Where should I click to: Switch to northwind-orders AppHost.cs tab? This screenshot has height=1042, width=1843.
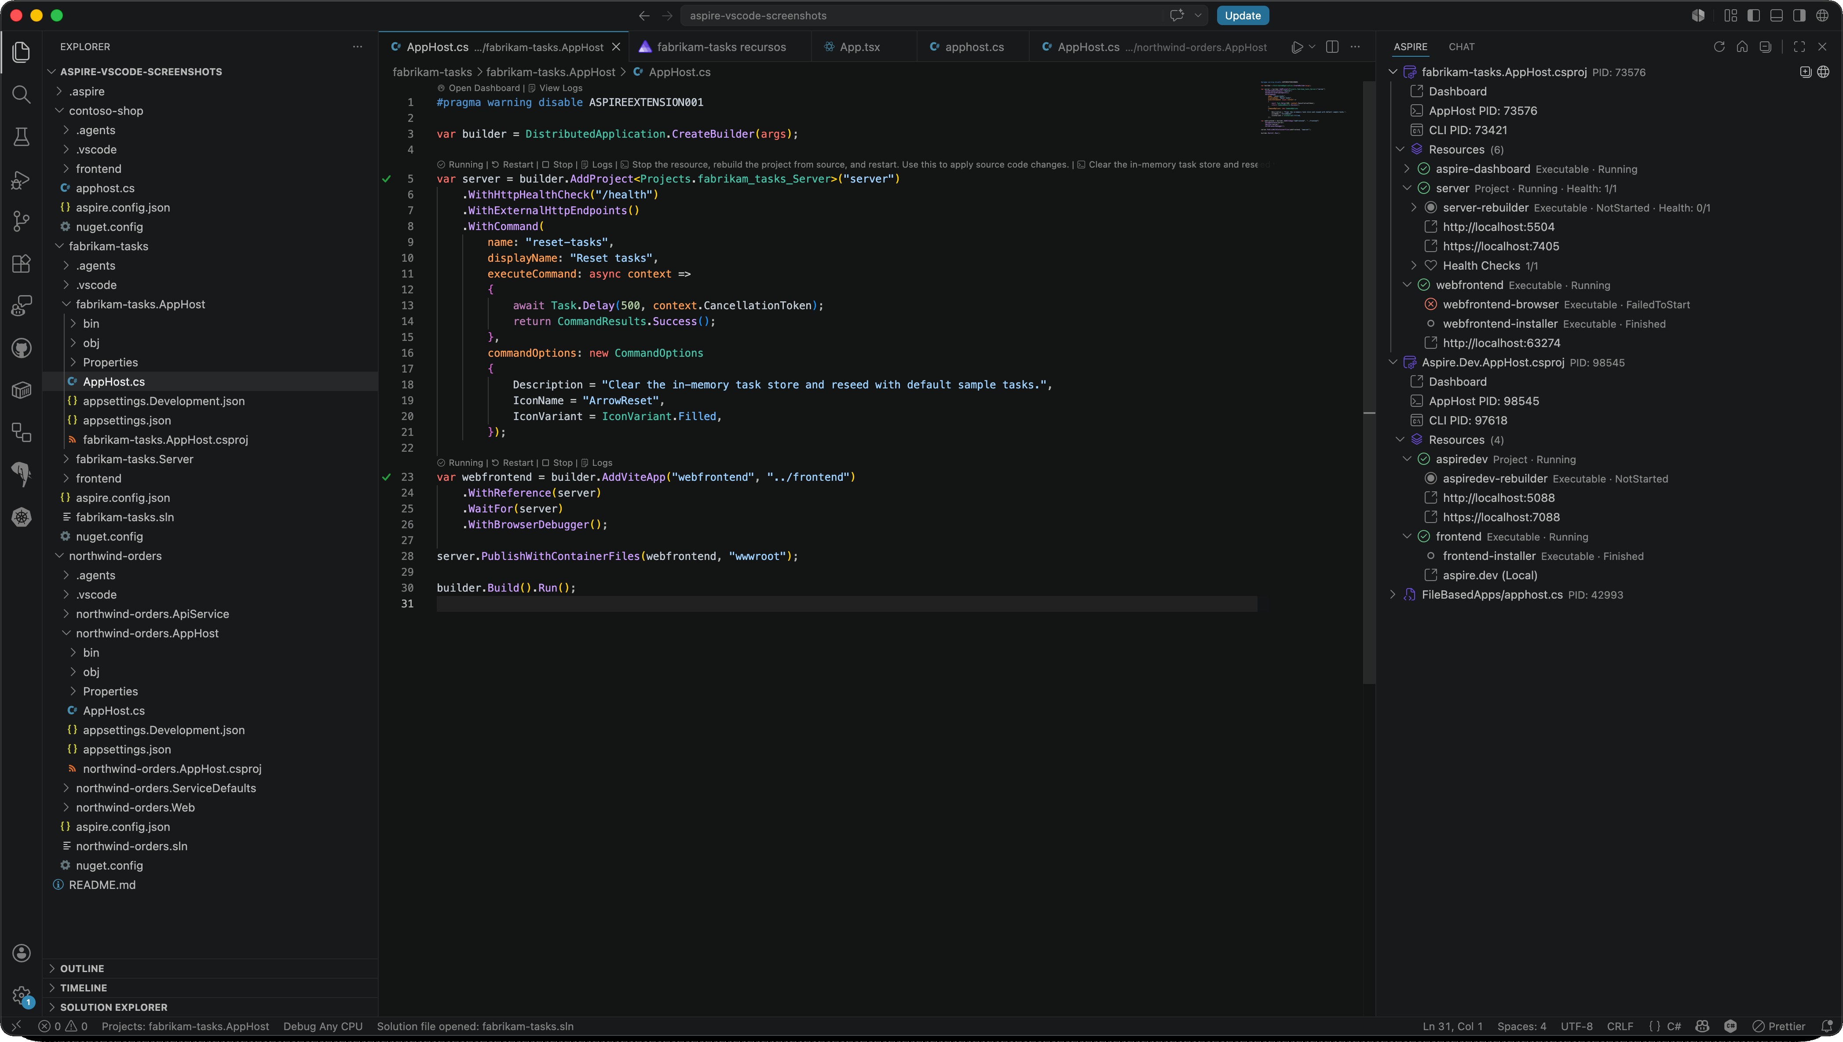pos(1155,47)
